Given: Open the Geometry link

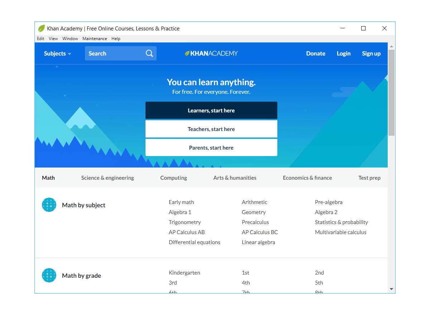Looking at the screenshot, I should pyautogui.click(x=254, y=212).
